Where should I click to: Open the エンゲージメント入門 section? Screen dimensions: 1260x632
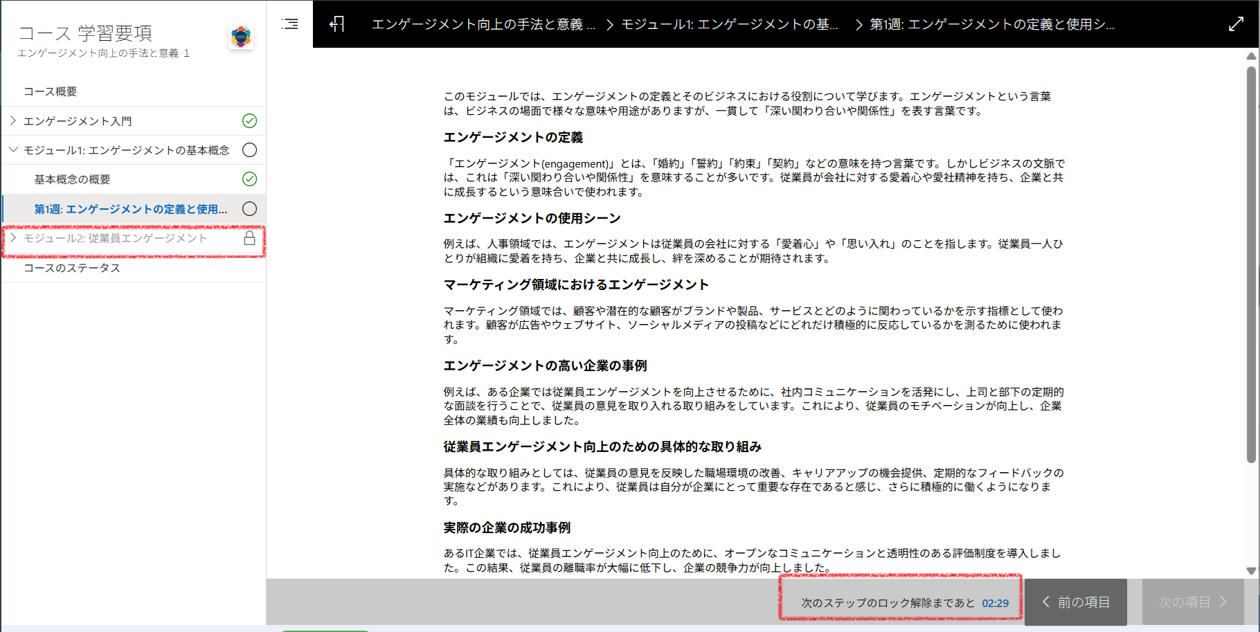[78, 121]
